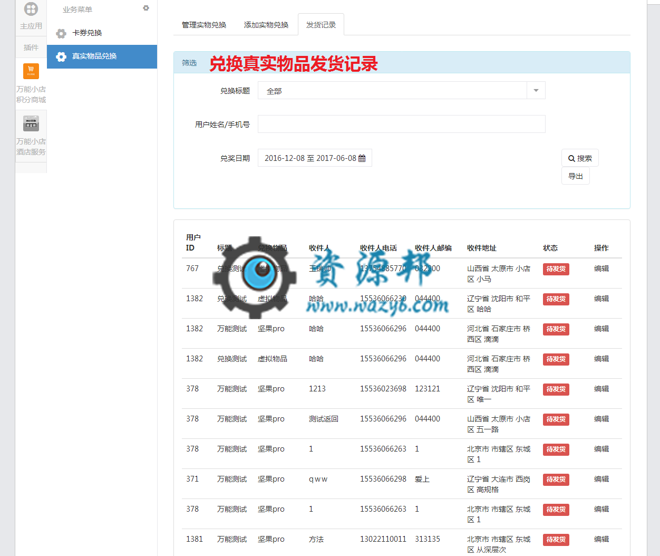Screen dimensions: 660x556
Task: Click the 待发货 badge in the 方法 row
Action: click(556, 540)
